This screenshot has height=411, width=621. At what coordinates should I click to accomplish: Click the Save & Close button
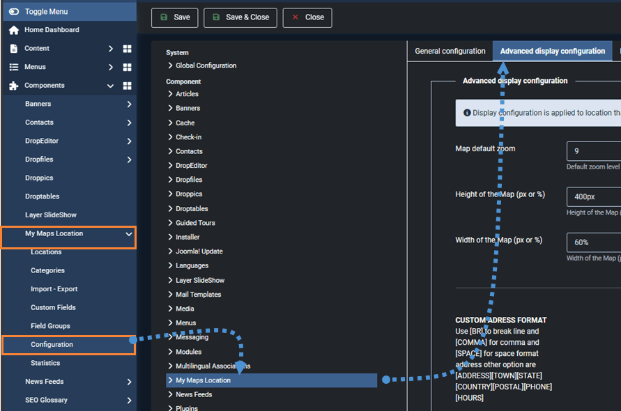240,17
